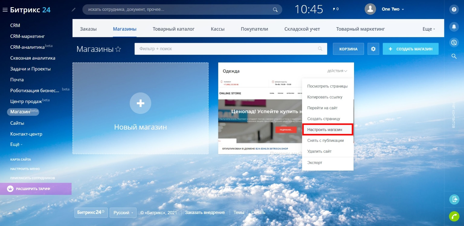Click the Пригласить сотрудников link
Viewport: 464px width, 226px height.
[x=33, y=178]
